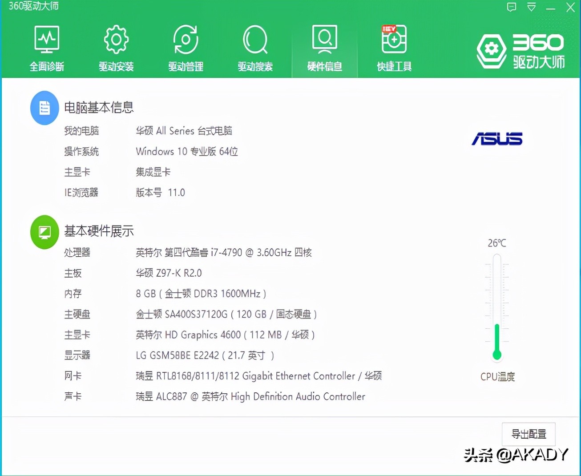Select the 驱动安装 gear icon
The width and height of the screenshot is (581, 476).
coord(116,39)
